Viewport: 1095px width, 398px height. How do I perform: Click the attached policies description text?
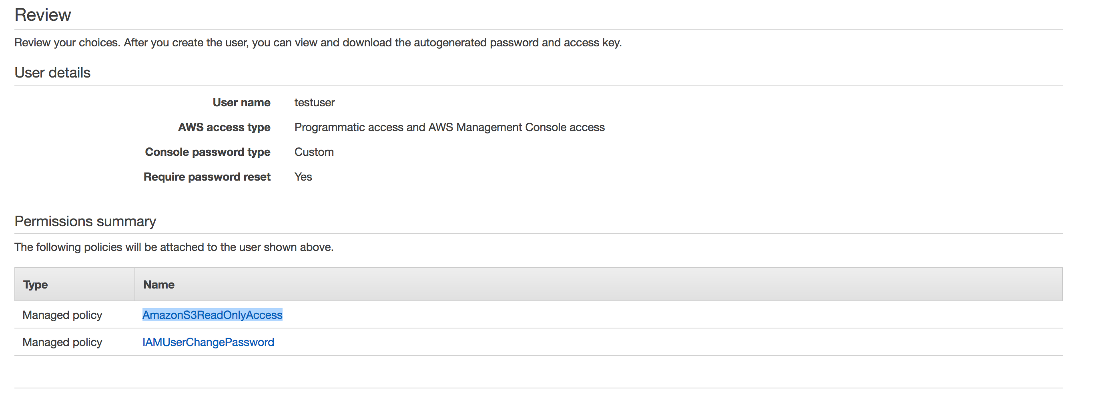pos(174,247)
